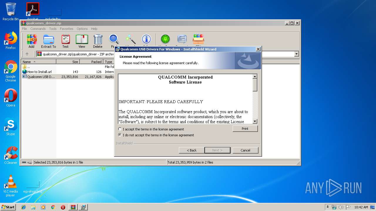Click the VirusScan green bug icon
Viewport: 376px width, 211px height.
pyautogui.click(x=165, y=40)
